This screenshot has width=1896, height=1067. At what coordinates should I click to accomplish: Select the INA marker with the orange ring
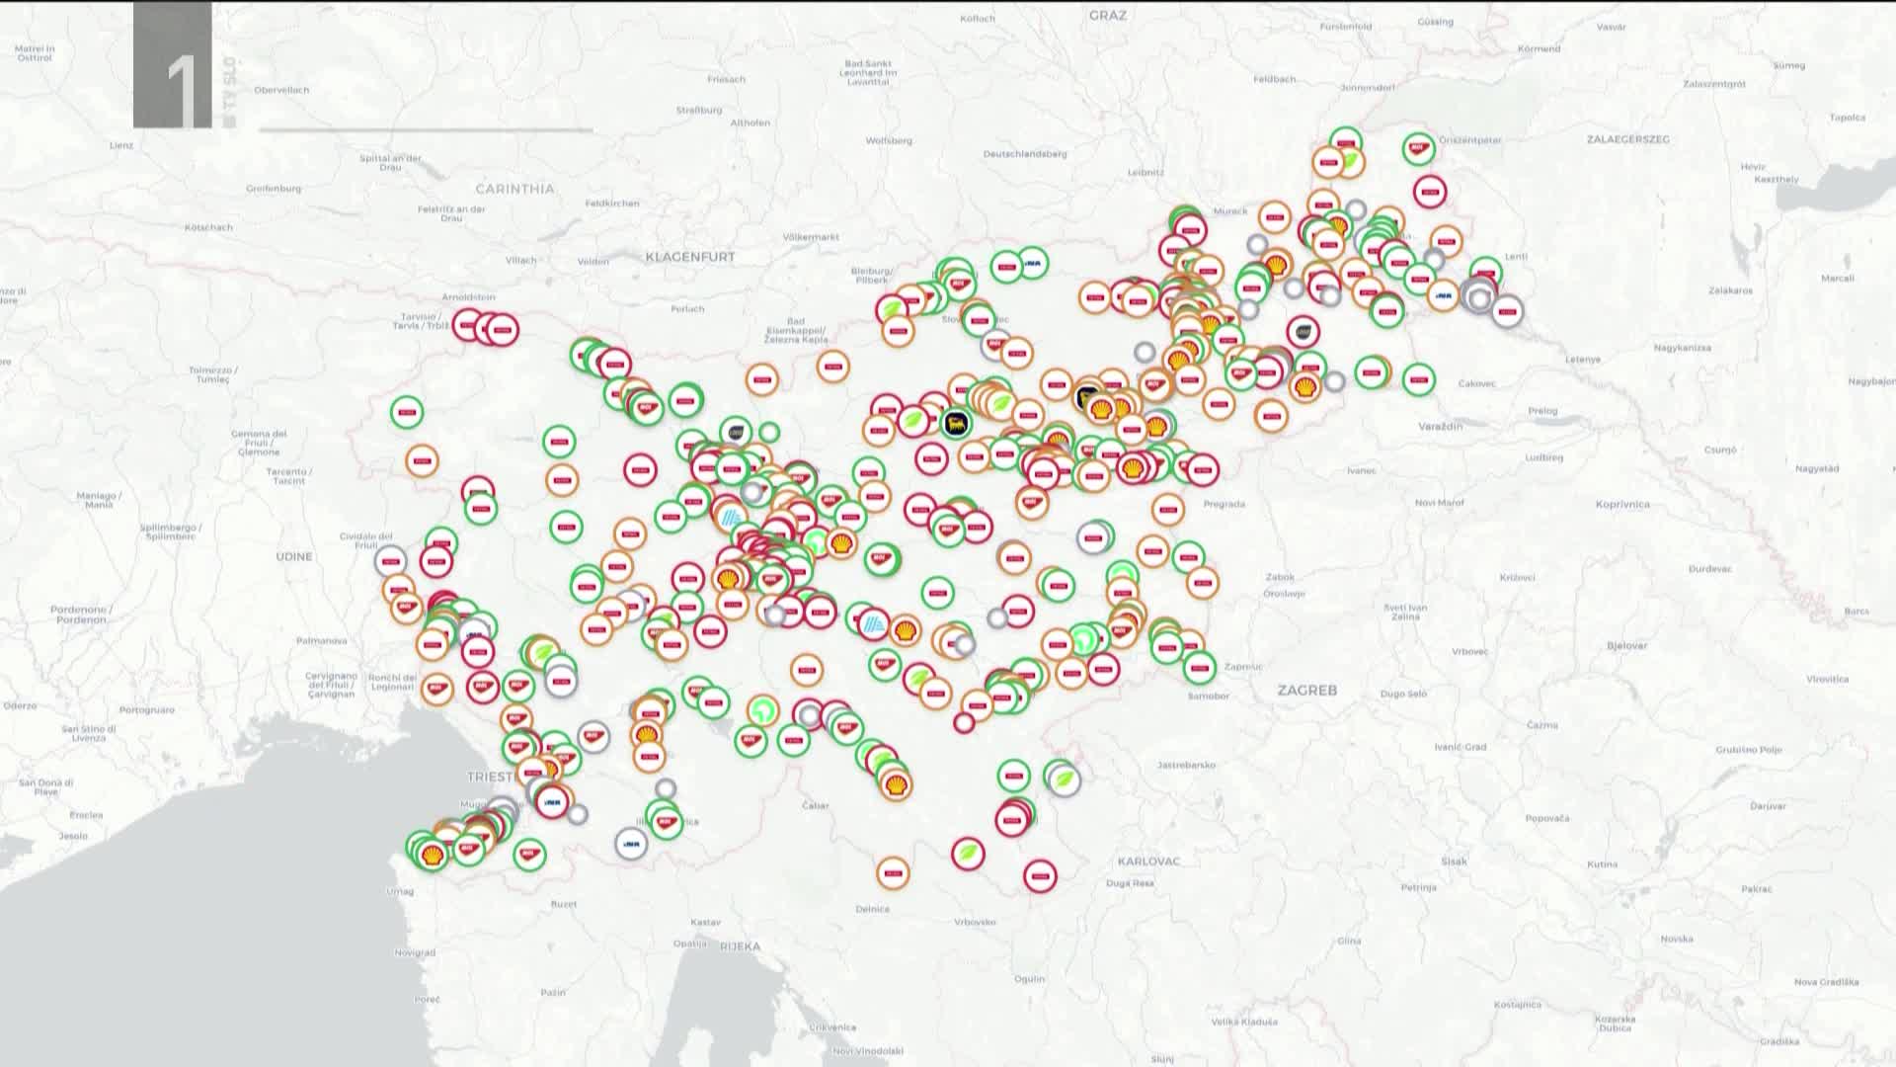coord(1444,295)
